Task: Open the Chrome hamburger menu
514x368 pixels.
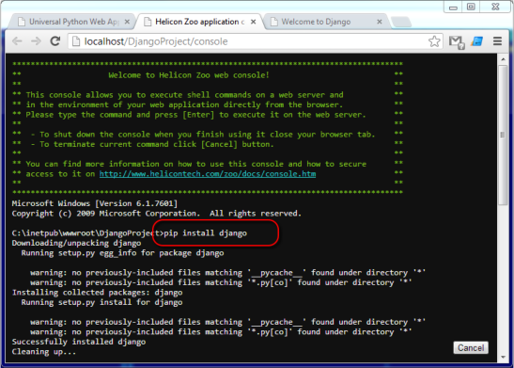Action: click(498, 41)
